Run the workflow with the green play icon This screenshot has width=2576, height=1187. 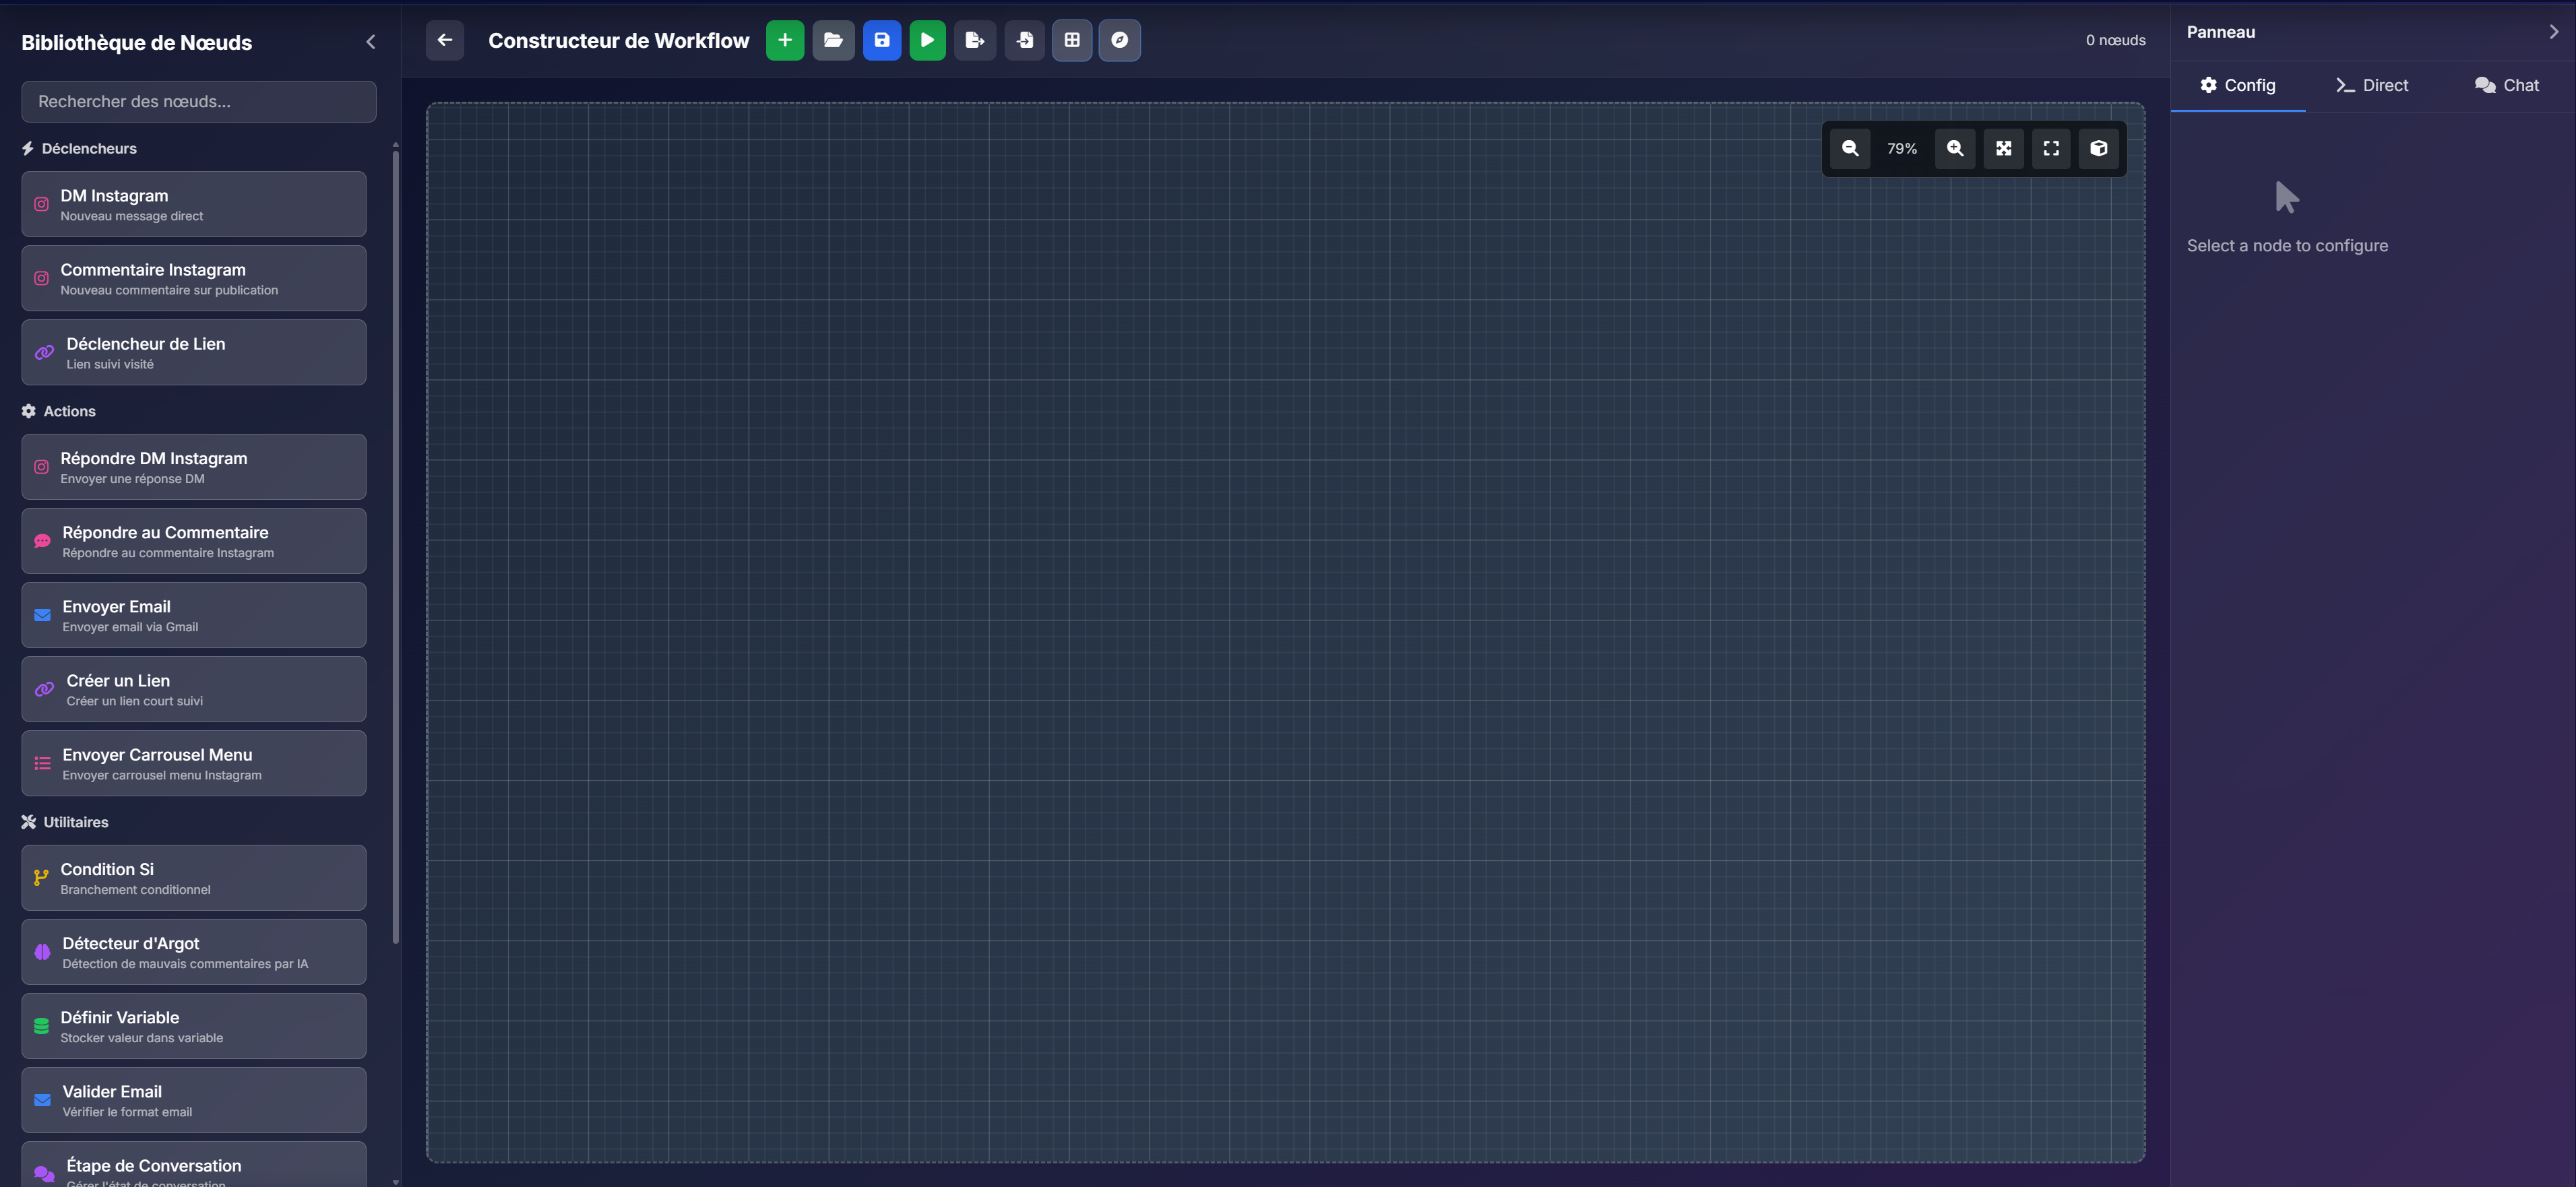pos(927,40)
